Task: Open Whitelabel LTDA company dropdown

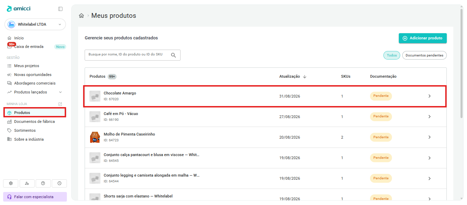Action: tap(35, 25)
